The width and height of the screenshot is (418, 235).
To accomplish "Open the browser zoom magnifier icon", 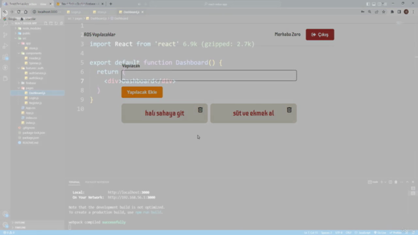I will (370, 12).
